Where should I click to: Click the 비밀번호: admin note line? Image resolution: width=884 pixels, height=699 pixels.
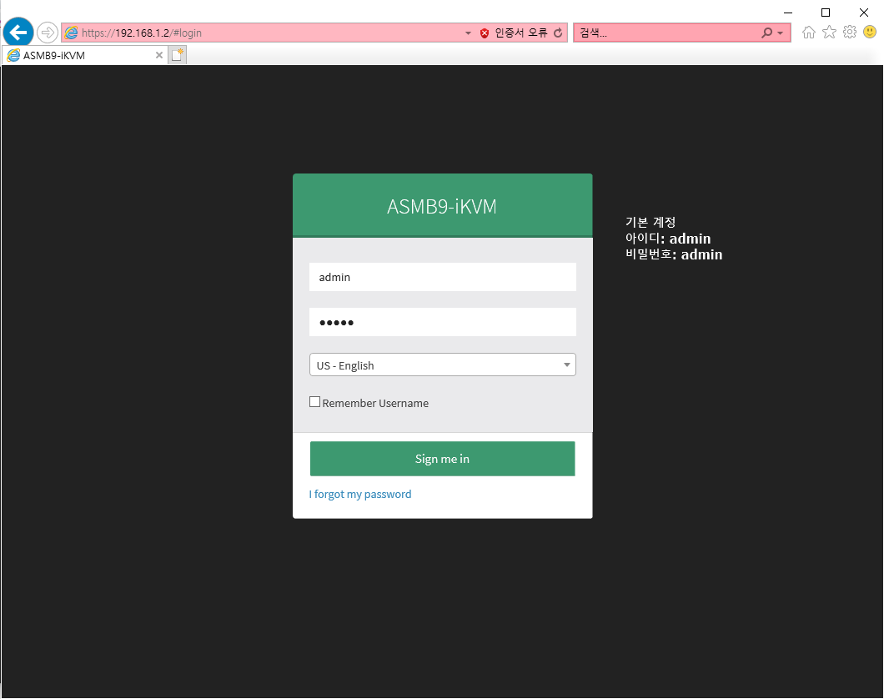[x=674, y=254]
